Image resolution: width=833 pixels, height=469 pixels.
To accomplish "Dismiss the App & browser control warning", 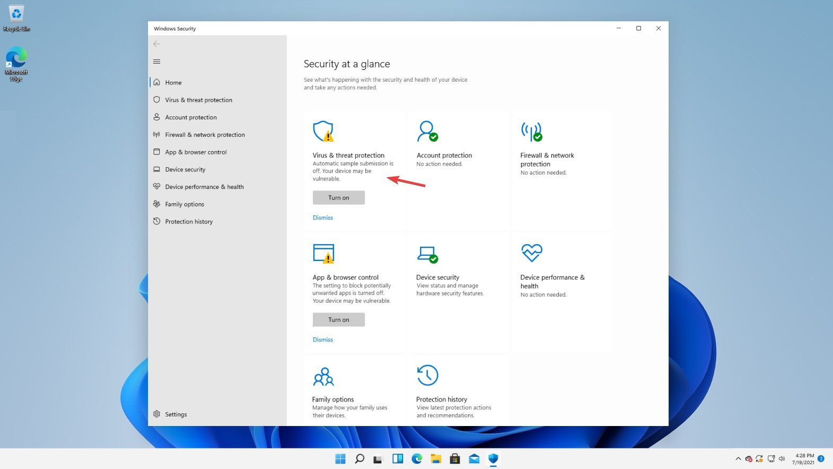I will click(323, 340).
